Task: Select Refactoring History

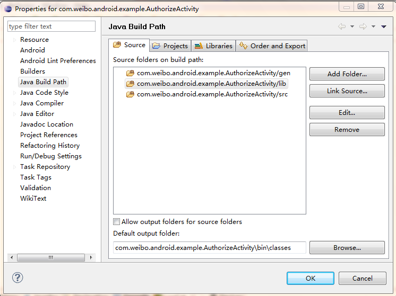Action: click(50, 146)
